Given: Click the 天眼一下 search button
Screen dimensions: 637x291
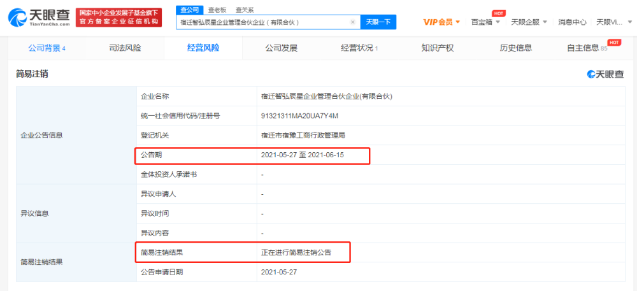Looking at the screenshot, I should [378, 22].
